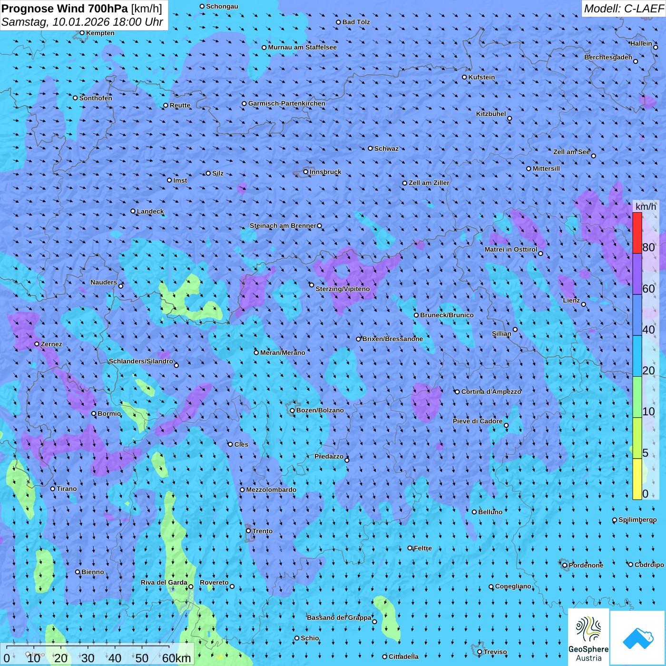666x666 pixels.
Task: Click the 'Cittadella' label
Action: [403, 656]
